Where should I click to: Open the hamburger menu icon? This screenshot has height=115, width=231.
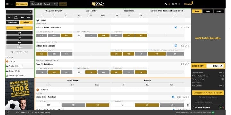pos(7,4)
